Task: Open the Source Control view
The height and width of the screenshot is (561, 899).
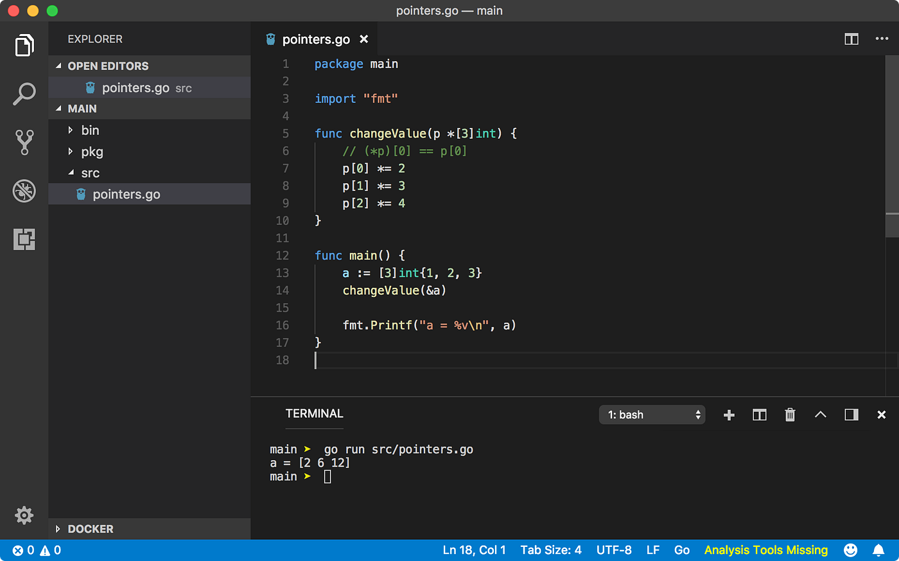Action: tap(24, 142)
